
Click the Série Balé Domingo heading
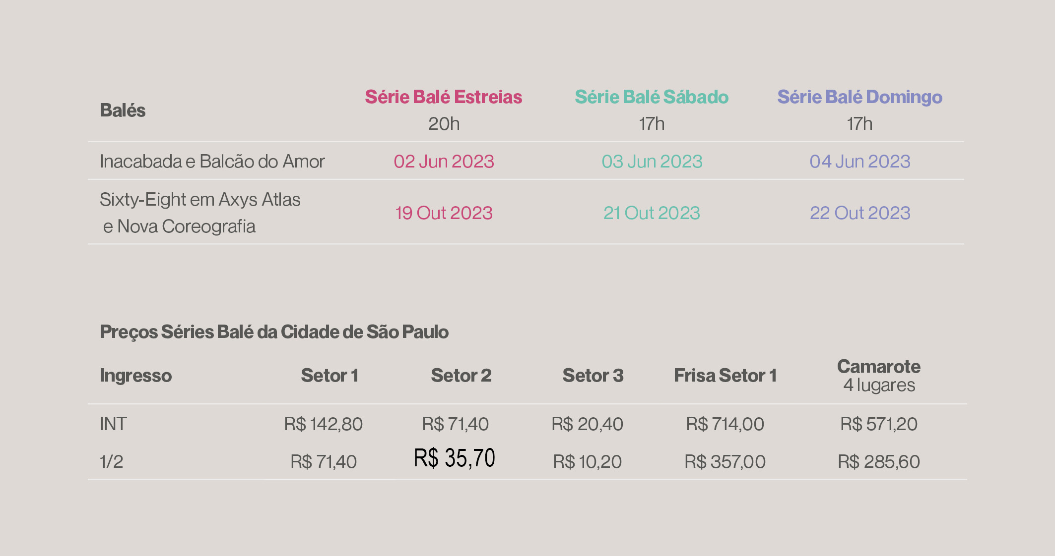tap(859, 98)
